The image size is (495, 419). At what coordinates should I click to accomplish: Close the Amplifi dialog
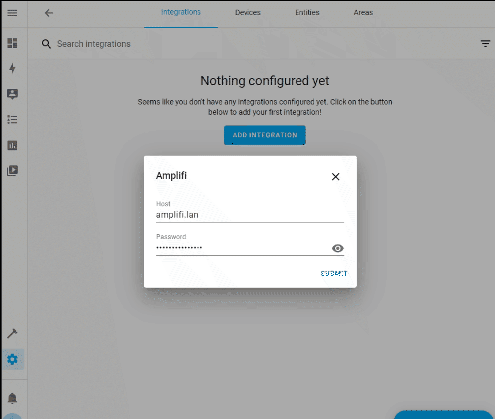coord(335,176)
